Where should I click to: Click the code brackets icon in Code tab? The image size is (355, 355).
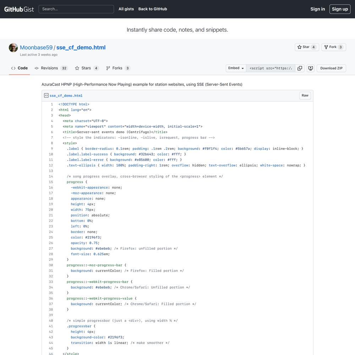[13, 68]
